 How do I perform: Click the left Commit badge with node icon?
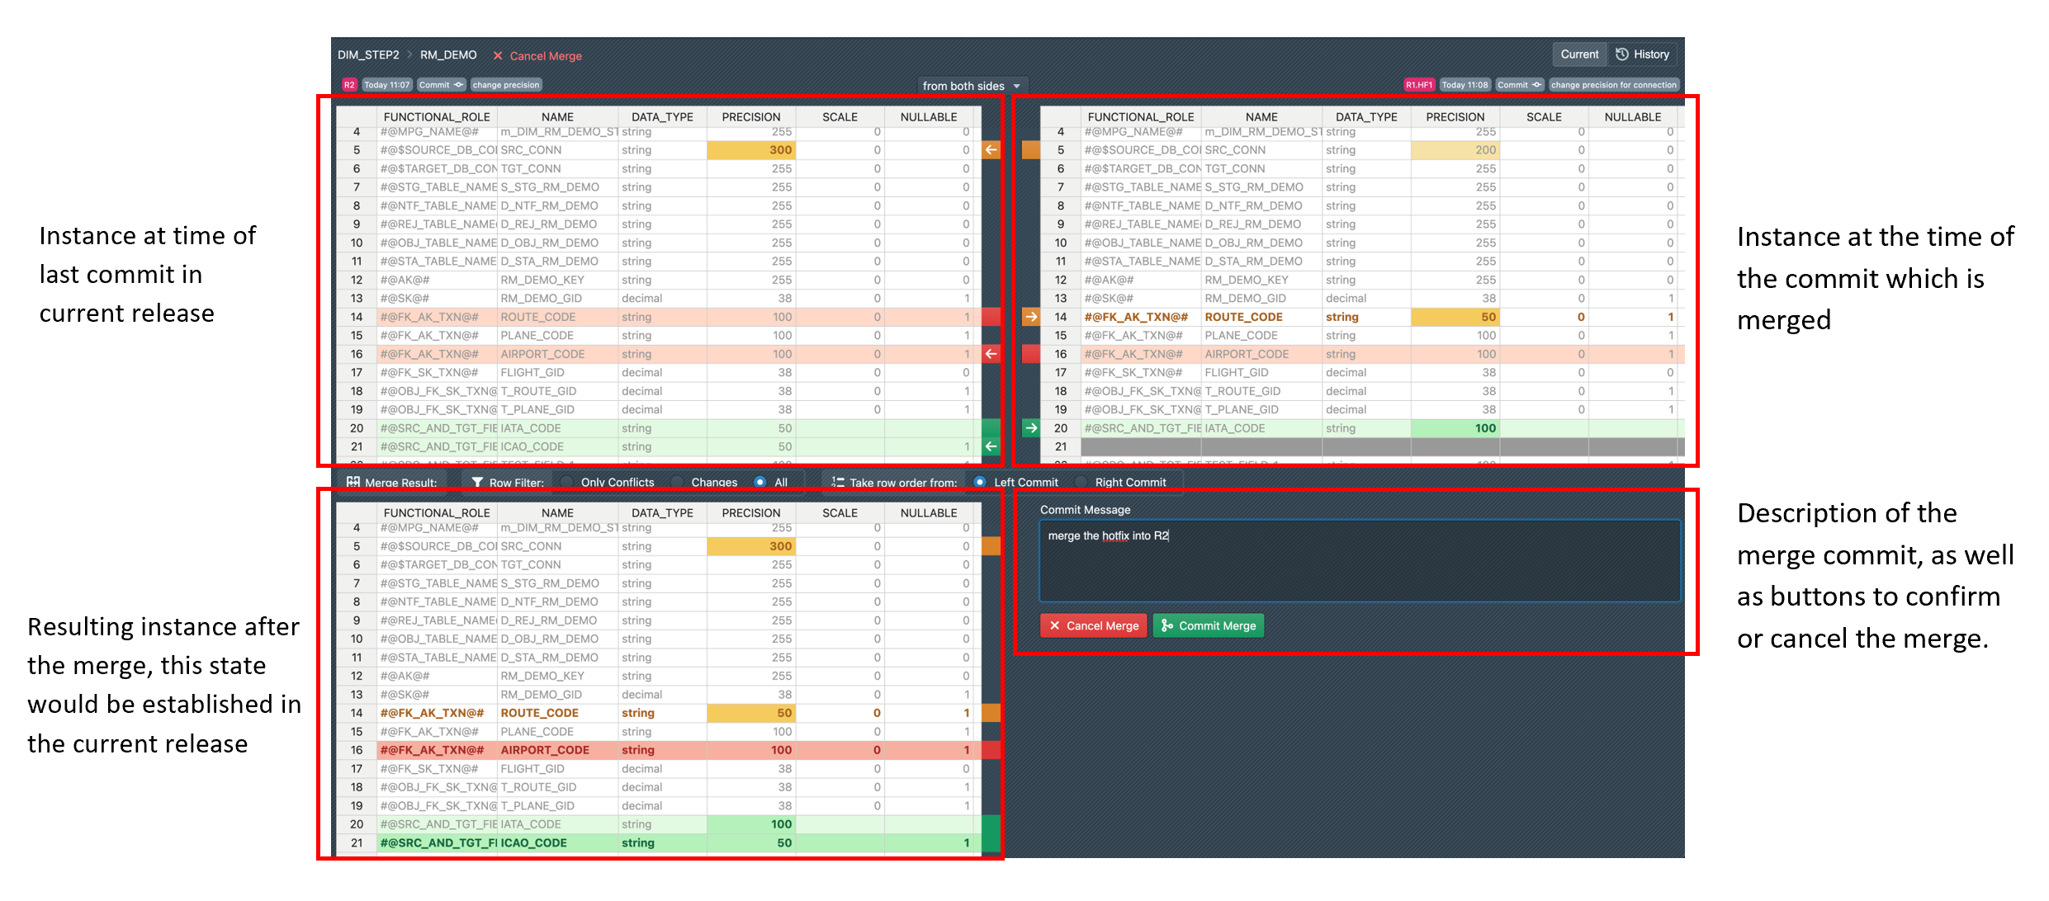pyautogui.click(x=441, y=85)
